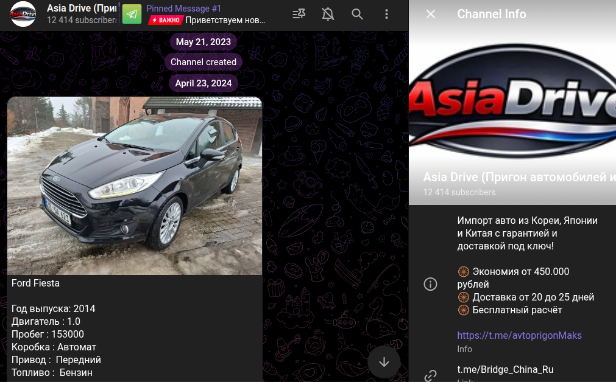This screenshot has width=616, height=382.
Task: Open the three-dot channel menu
Action: pyautogui.click(x=386, y=15)
